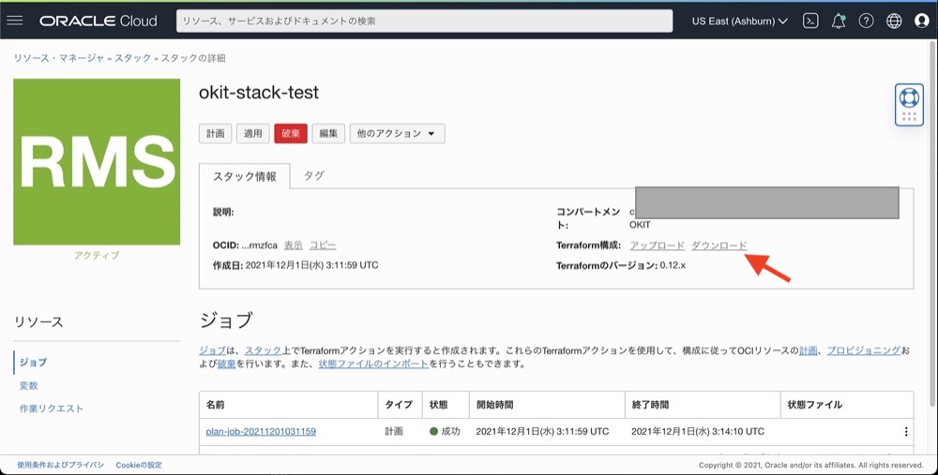Open the language globe icon
This screenshot has height=475, width=938.
(894, 21)
